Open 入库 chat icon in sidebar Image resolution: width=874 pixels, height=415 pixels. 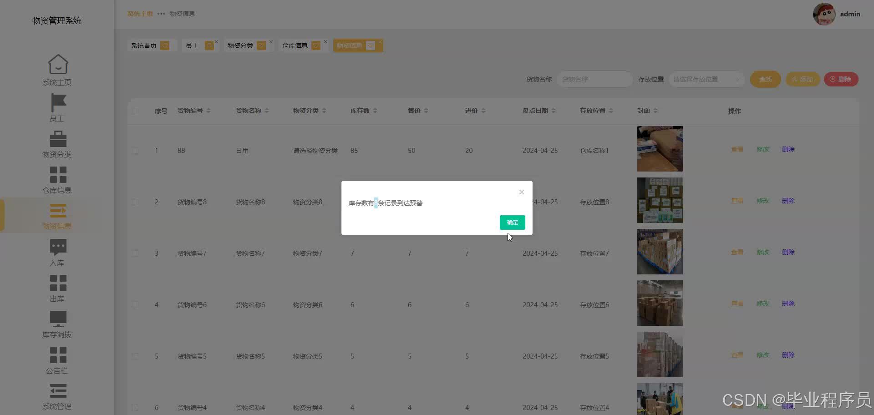tap(58, 247)
